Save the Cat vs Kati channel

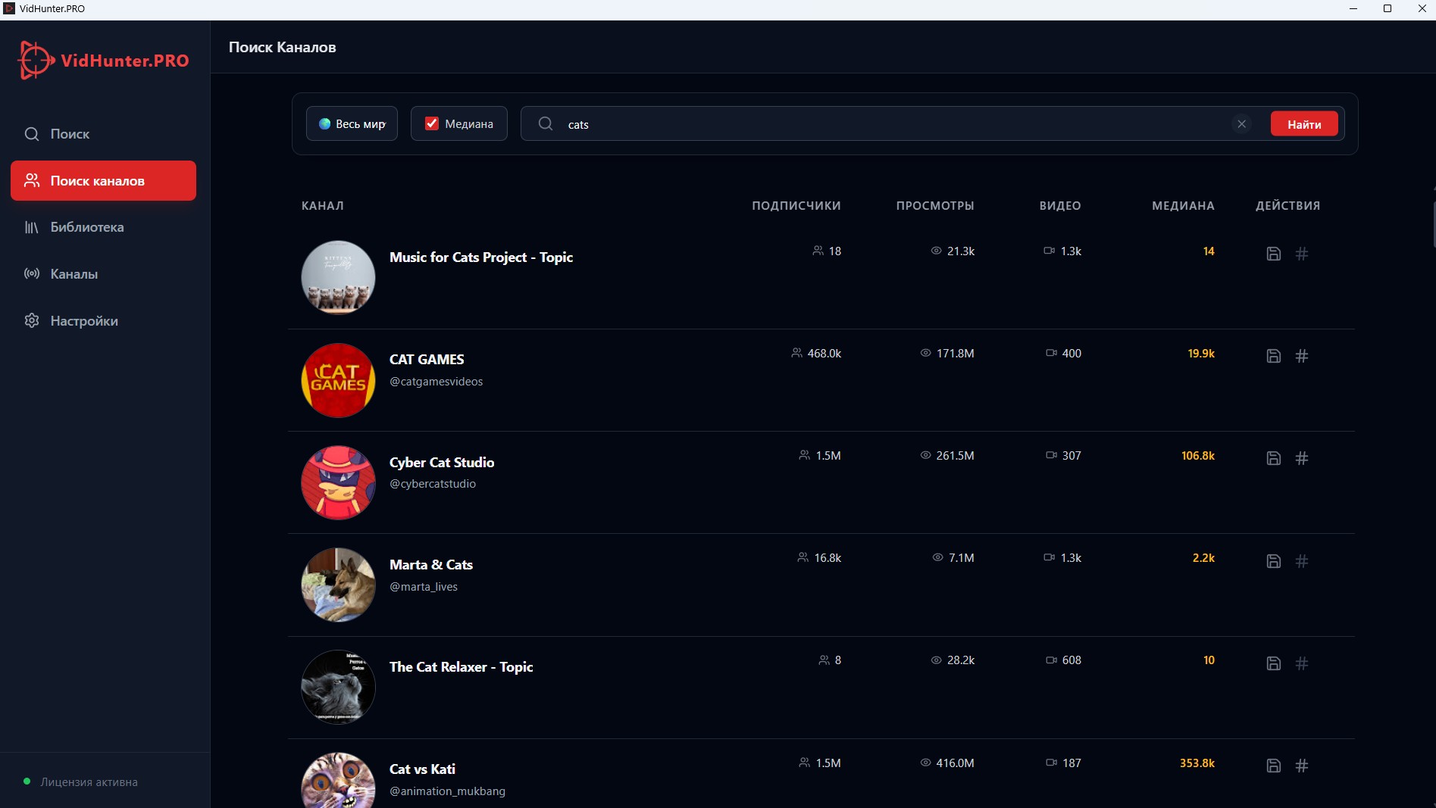(x=1274, y=766)
